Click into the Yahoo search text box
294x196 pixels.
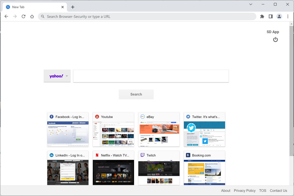coord(151,76)
